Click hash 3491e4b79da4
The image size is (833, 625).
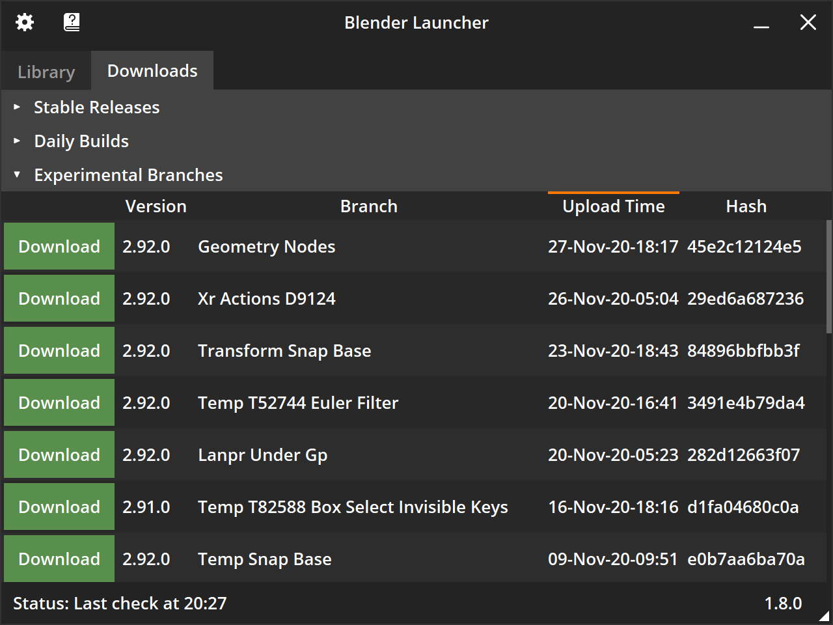[746, 403]
